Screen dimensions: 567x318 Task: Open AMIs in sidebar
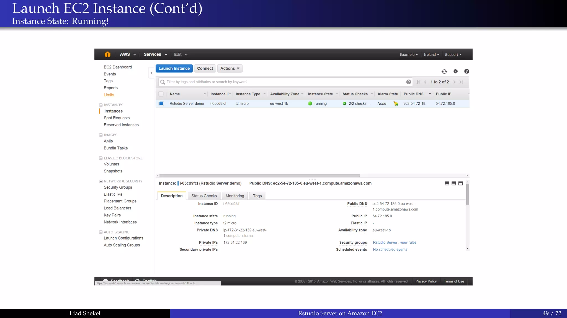pos(108,141)
